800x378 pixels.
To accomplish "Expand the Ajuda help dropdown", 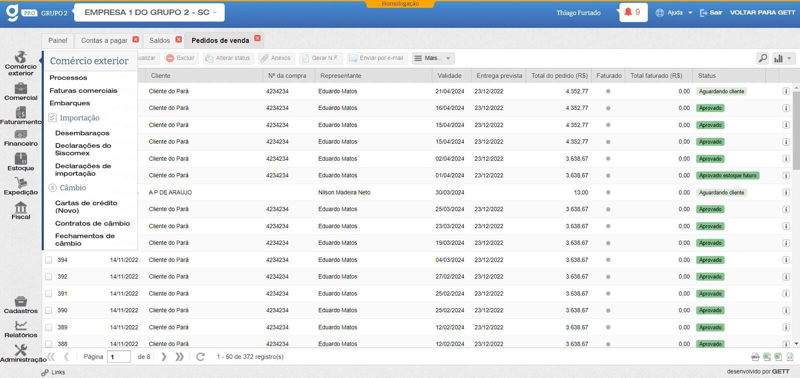I will (674, 12).
